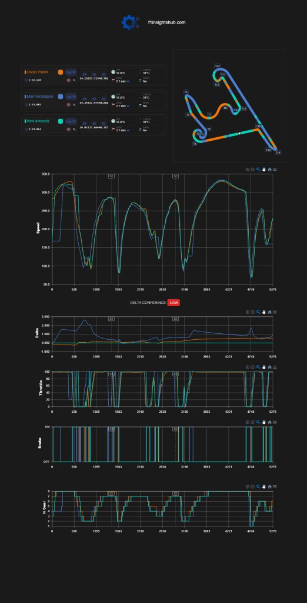307x603 pixels.
Task: Zoom in on the Brake chart
Action: point(248,422)
